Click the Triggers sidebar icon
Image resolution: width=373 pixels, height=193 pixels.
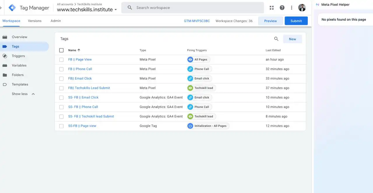click(x=5, y=56)
